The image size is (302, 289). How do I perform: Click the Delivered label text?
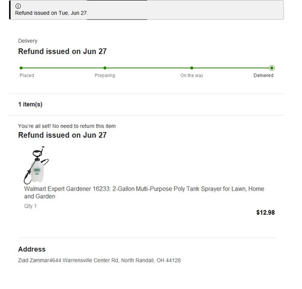[263, 75]
